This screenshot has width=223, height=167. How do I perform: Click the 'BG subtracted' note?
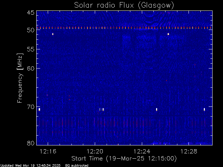point(77,166)
